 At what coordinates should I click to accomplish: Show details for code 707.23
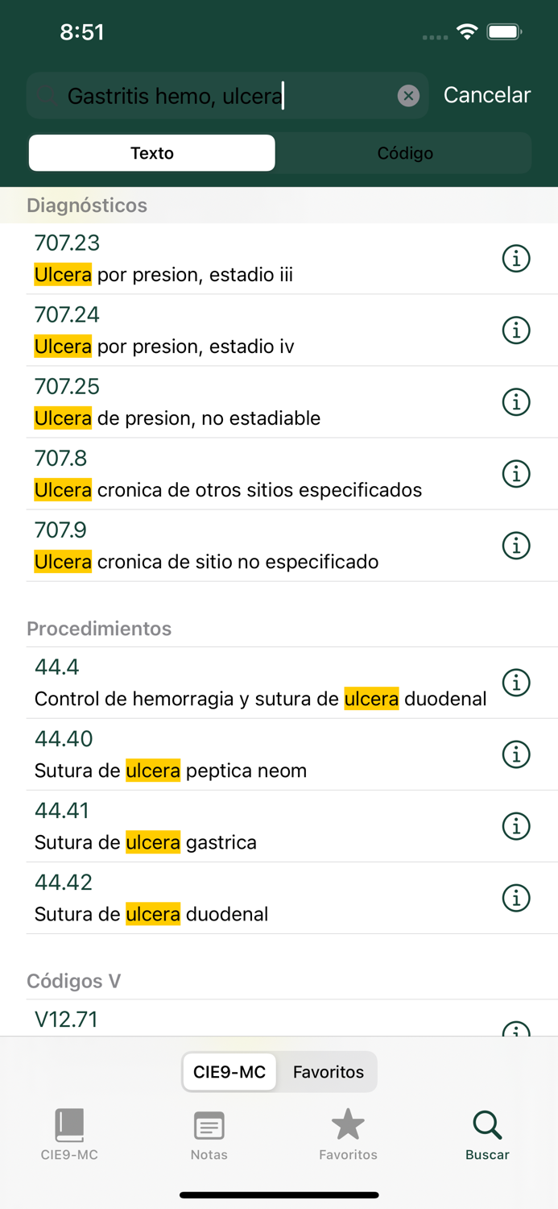(516, 258)
